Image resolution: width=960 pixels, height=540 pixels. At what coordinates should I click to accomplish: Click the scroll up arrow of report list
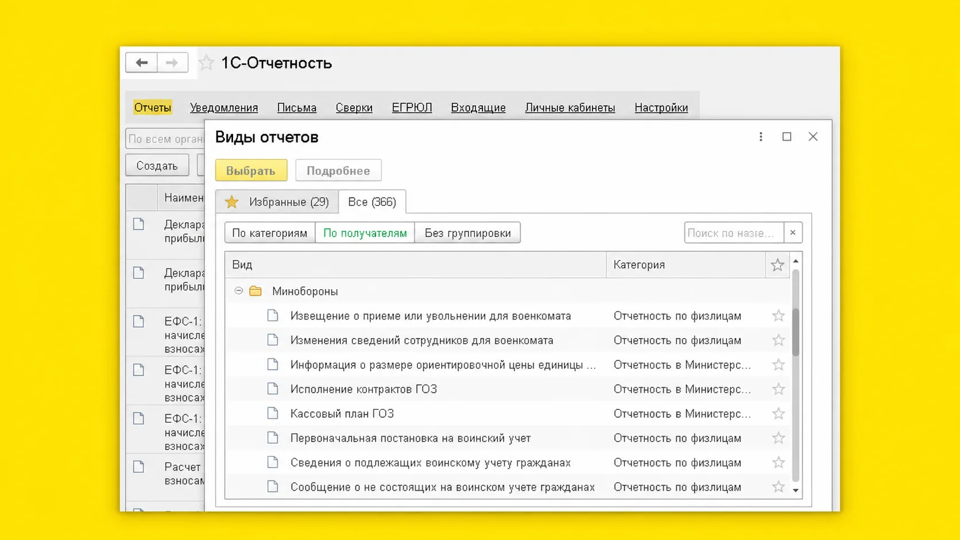[x=796, y=261]
